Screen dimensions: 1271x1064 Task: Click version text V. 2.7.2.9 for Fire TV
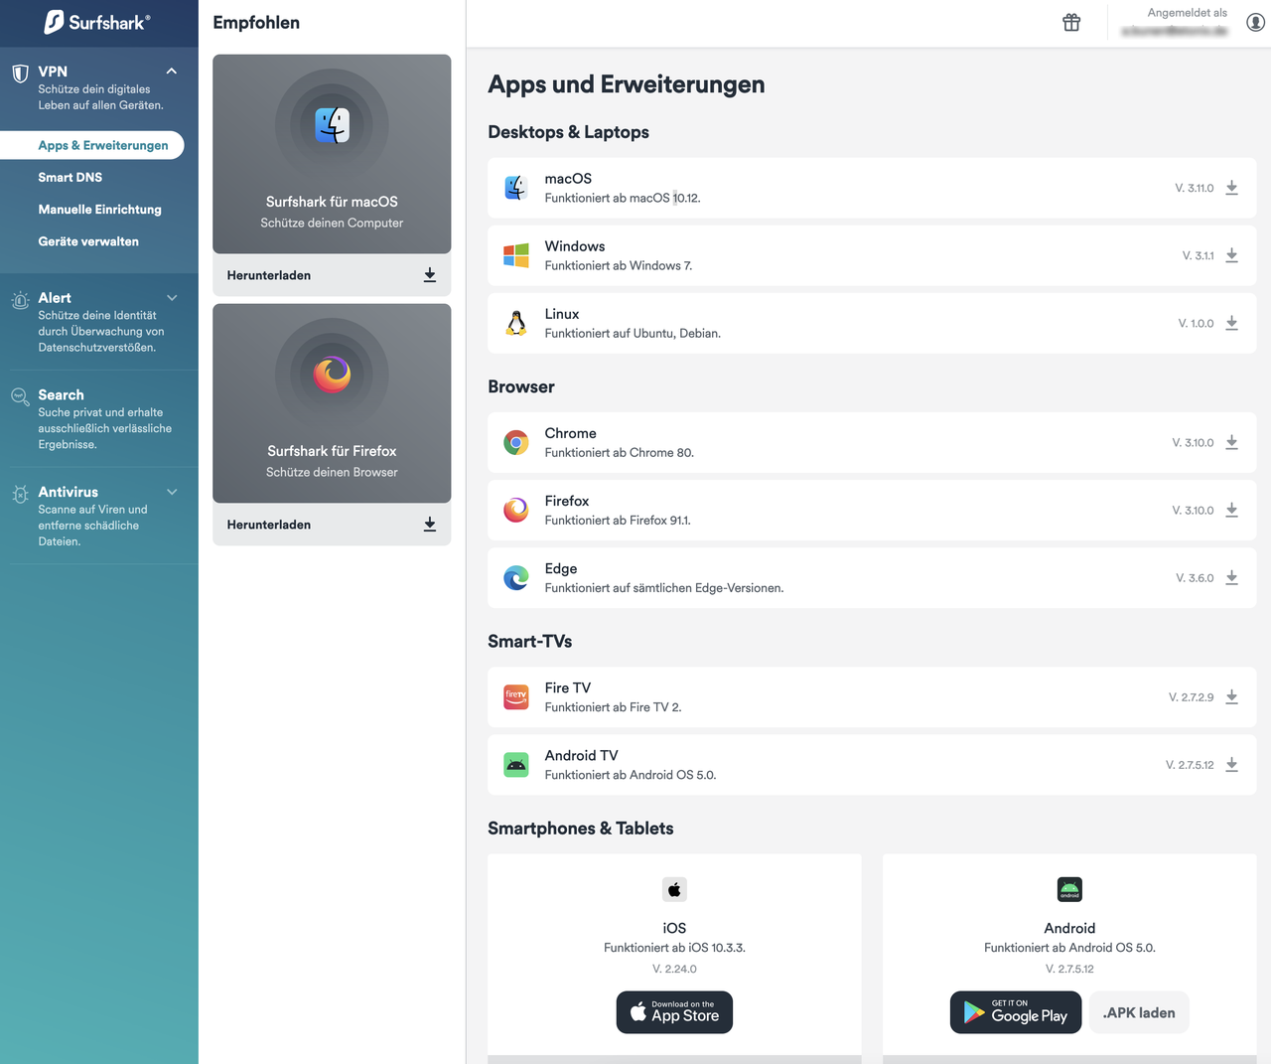point(1191,696)
